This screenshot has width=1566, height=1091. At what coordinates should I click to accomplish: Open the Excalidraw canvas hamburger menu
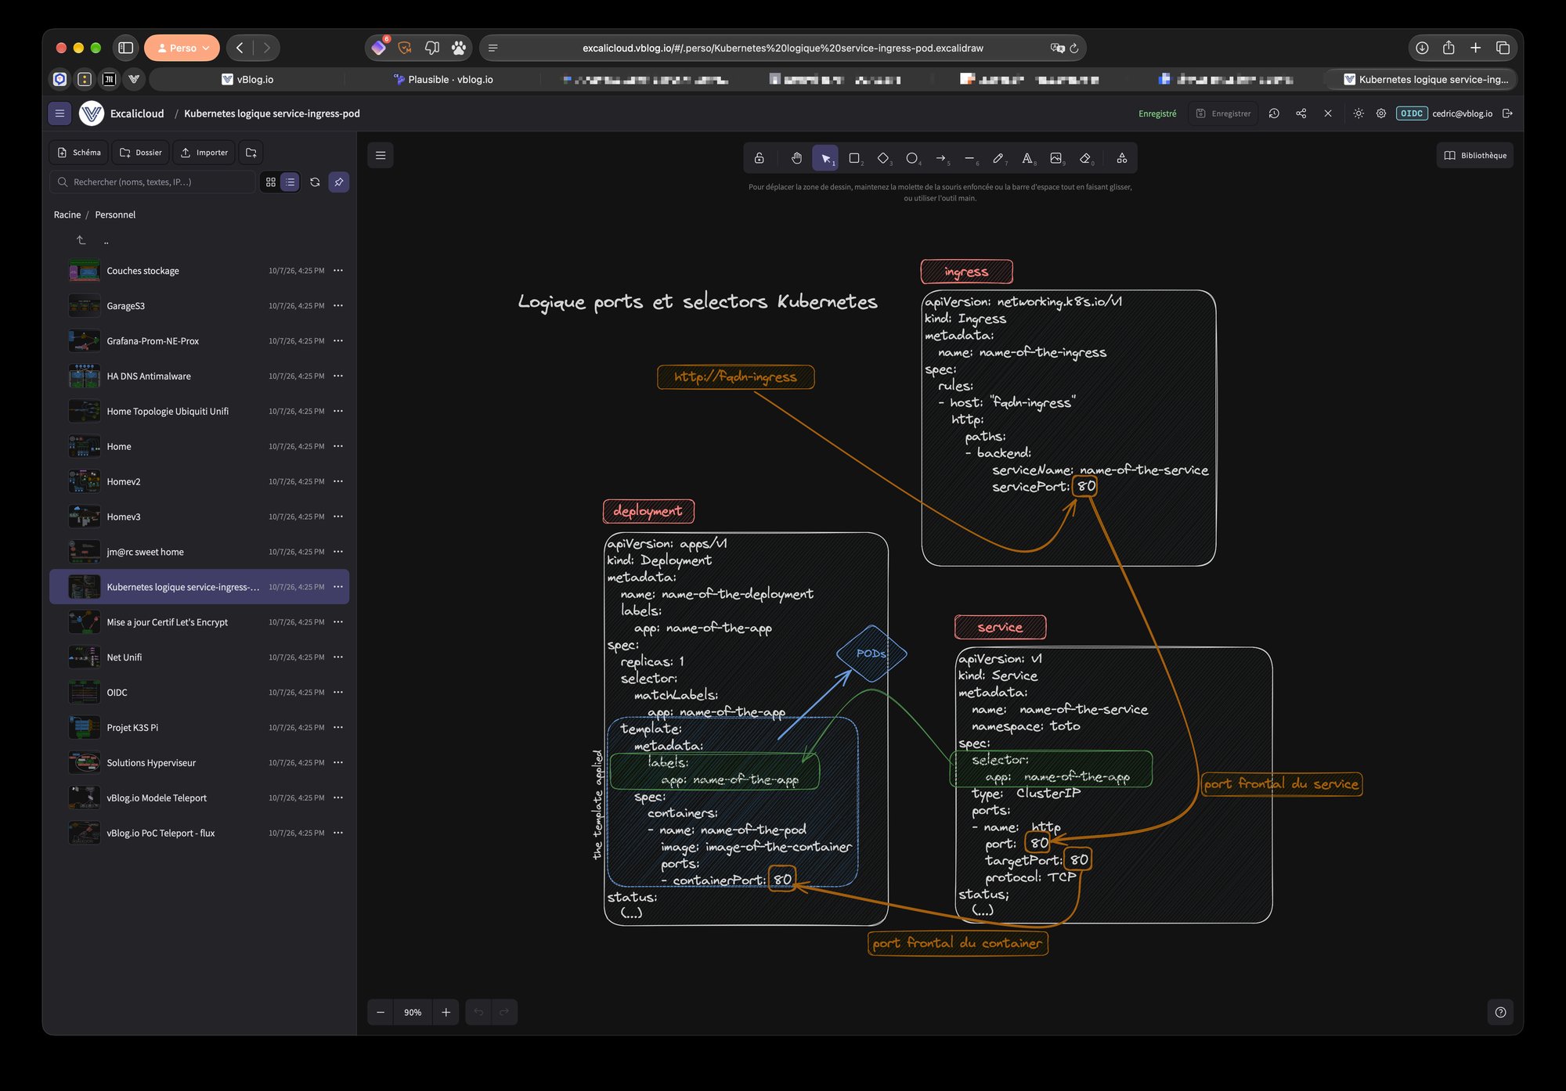coord(381,156)
